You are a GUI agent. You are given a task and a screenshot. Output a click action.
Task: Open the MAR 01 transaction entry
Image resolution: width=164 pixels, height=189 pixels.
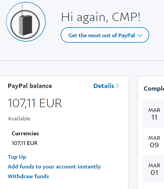[x=154, y=169]
